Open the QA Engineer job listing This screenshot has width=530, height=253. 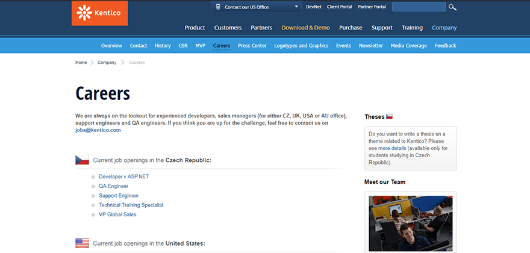(114, 186)
